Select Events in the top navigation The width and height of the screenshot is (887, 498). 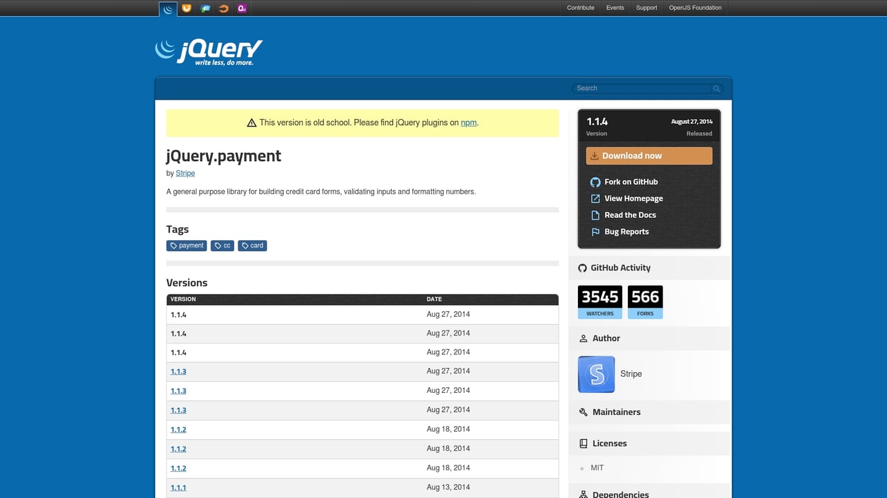[615, 8]
